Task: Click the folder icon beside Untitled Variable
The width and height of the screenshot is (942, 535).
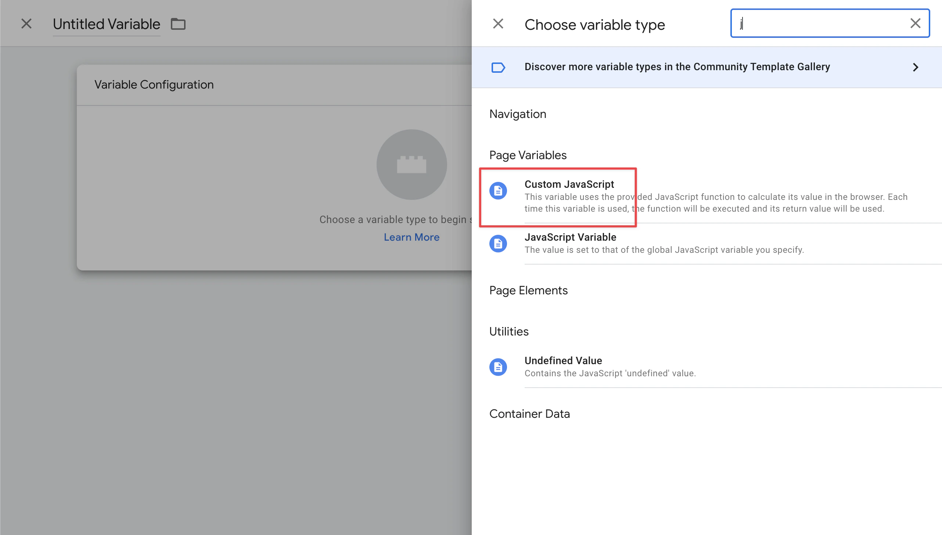Action: 178,24
